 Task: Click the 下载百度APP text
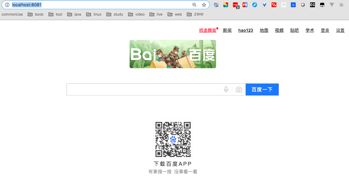[173, 164]
